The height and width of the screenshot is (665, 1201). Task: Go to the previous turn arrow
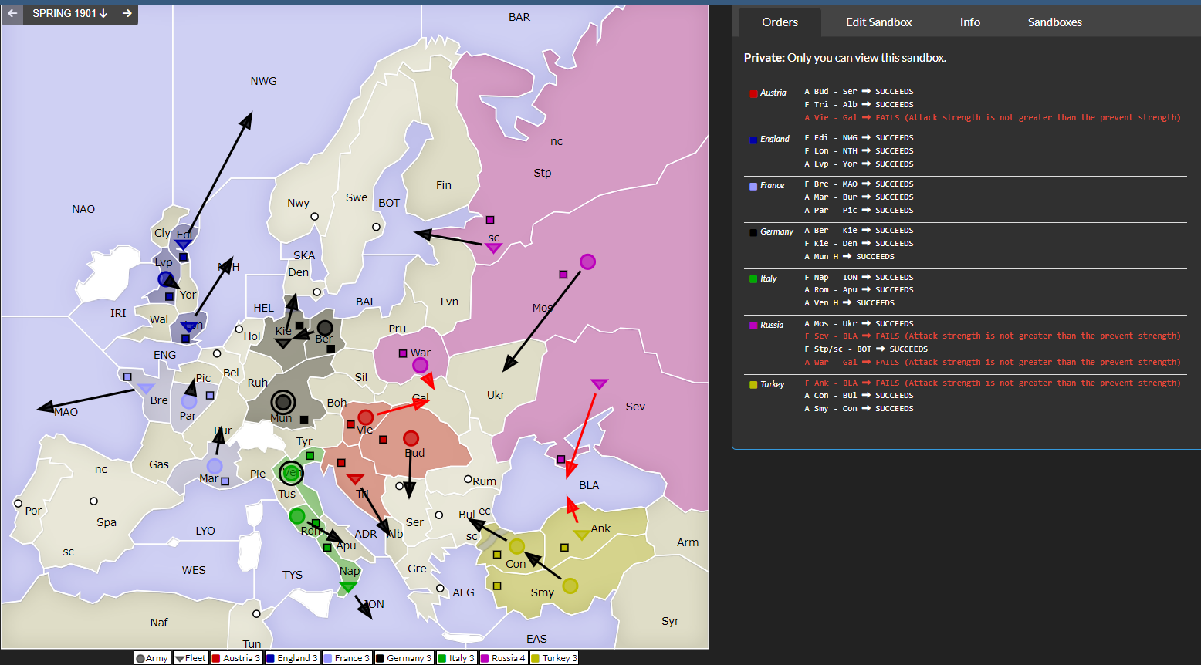pos(12,13)
